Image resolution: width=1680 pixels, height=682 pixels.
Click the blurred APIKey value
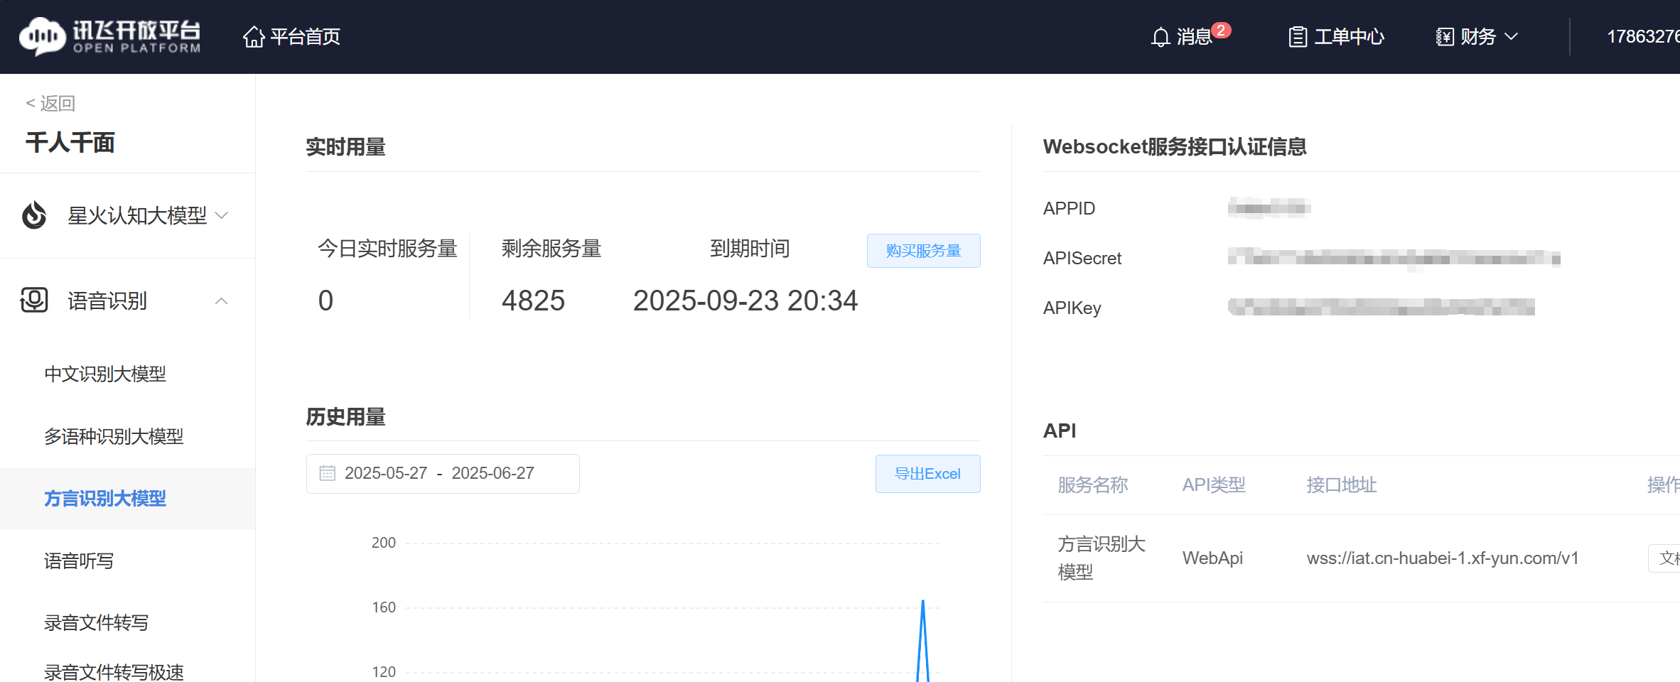click(x=1381, y=308)
